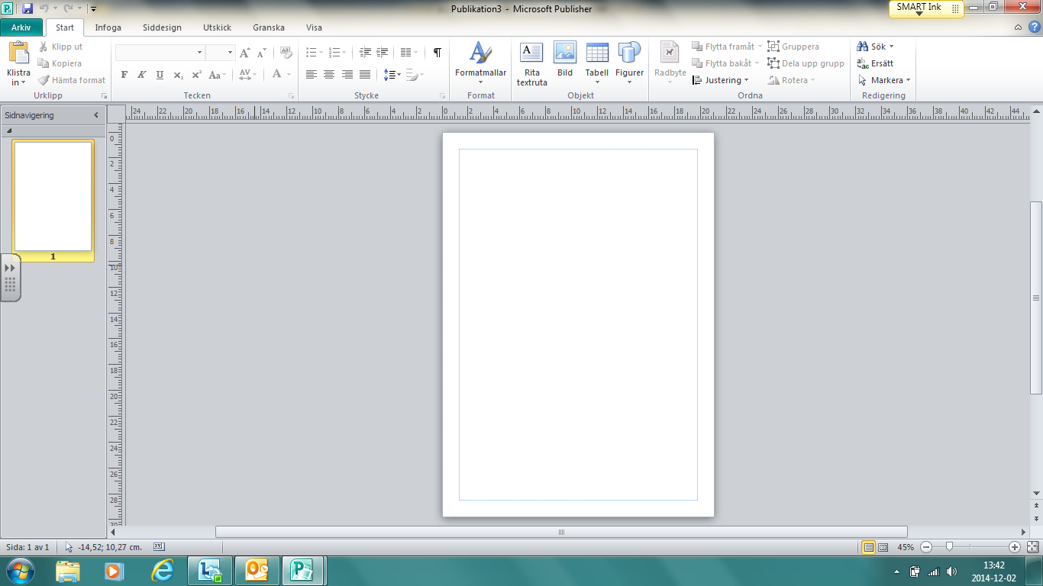Expand numbered list options arrow
The height and width of the screenshot is (586, 1043).
point(344,53)
